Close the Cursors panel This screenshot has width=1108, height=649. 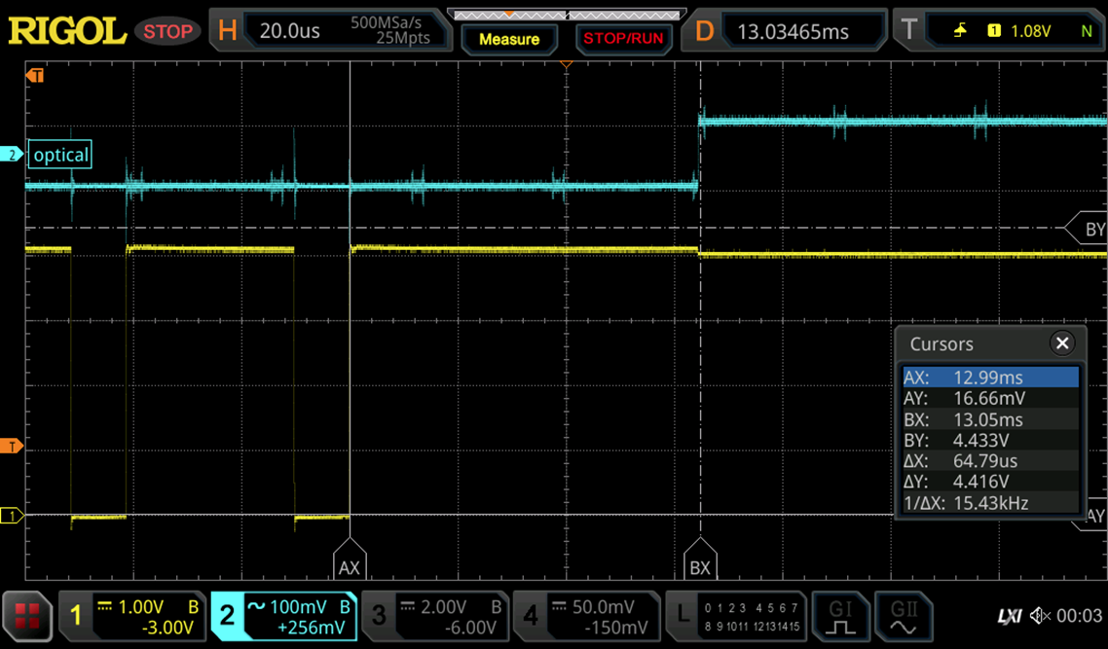tap(1062, 343)
